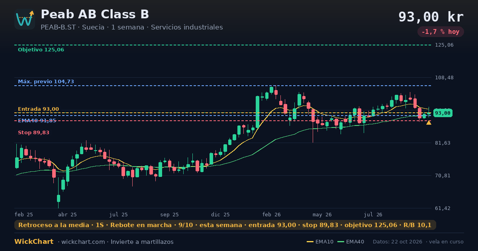Click the 93,00 kr price header

431,17
